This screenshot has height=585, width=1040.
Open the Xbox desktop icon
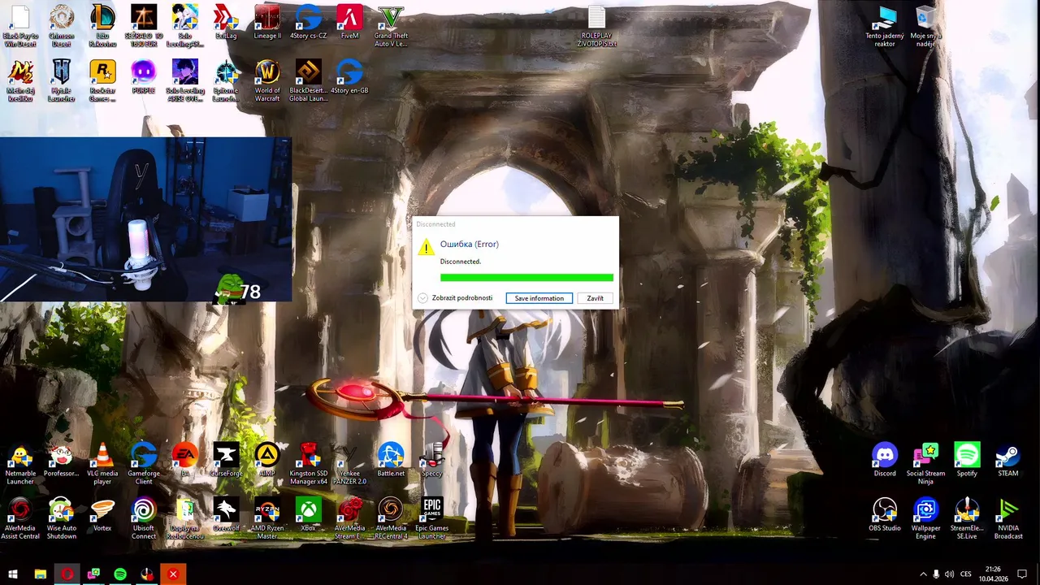pos(309,514)
